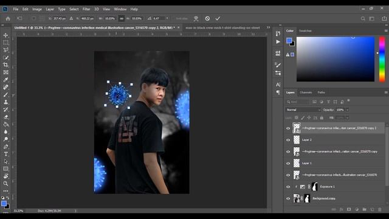389x219 pixels.
Task: Open Layers panel flyout menu
Action: [386, 92]
